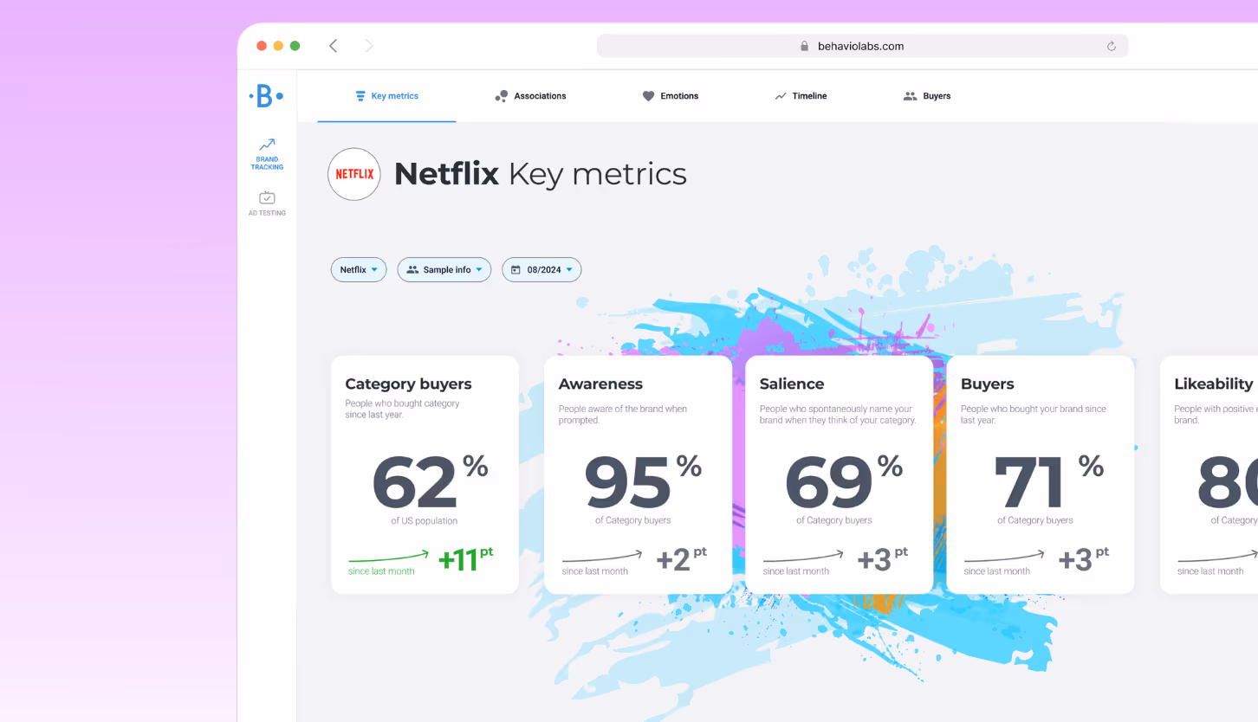This screenshot has height=722, width=1258.
Task: Click the Behavio logo icon in sidebar
Action: [266, 96]
